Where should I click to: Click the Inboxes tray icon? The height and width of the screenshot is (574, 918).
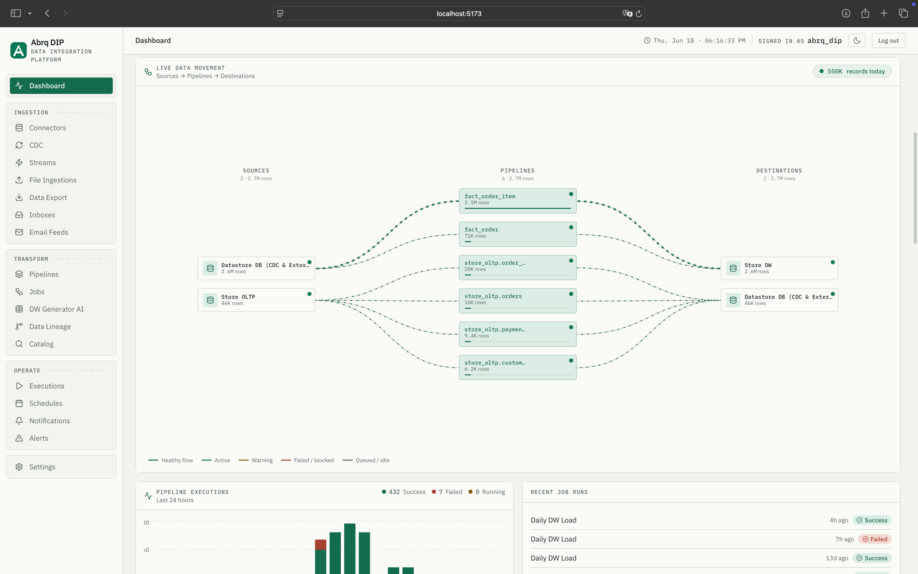pos(19,215)
